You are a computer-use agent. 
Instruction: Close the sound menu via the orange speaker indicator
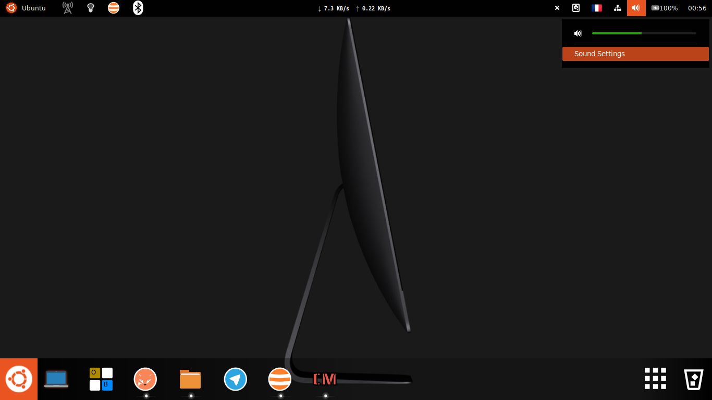[636, 8]
